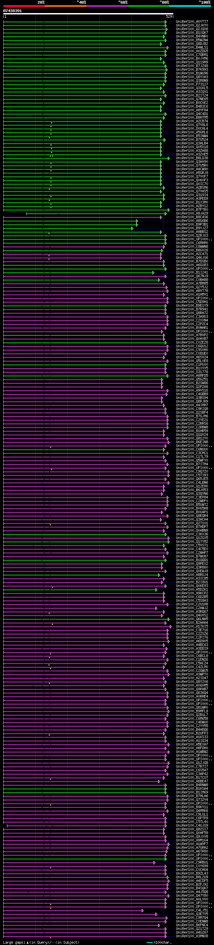The image size is (214, 945).
Task: Open hit UniRef100_B1I241
Action: click(192, 273)
